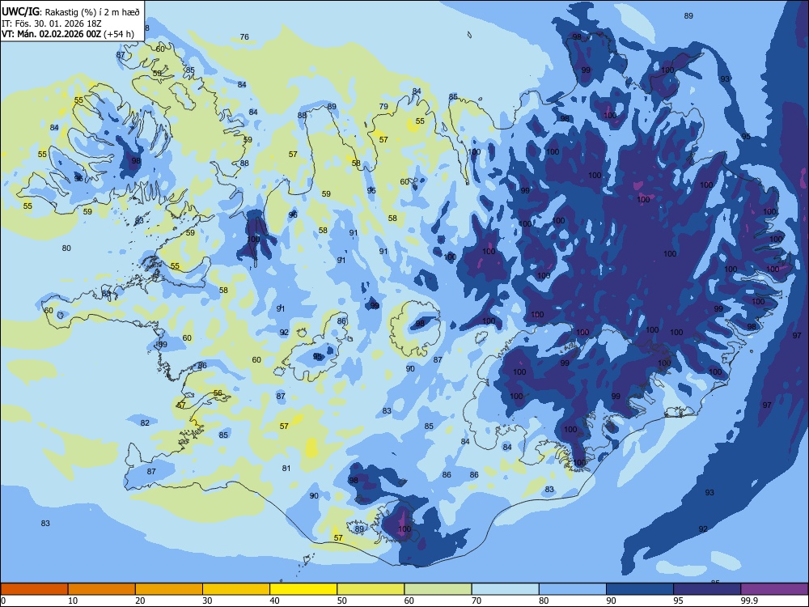
Task: Click the 'VT: Mán. 02.02.2026 00Z (+54 h)' line
Action: [x=68, y=34]
